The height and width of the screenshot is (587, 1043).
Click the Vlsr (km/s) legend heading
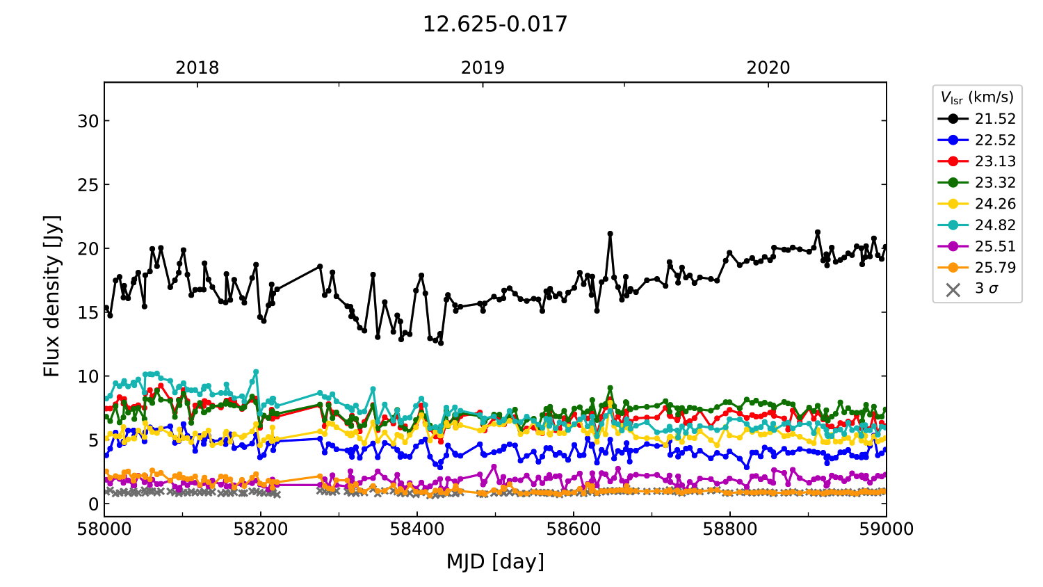coord(977,97)
